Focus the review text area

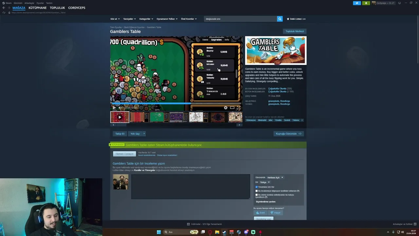click(x=191, y=187)
